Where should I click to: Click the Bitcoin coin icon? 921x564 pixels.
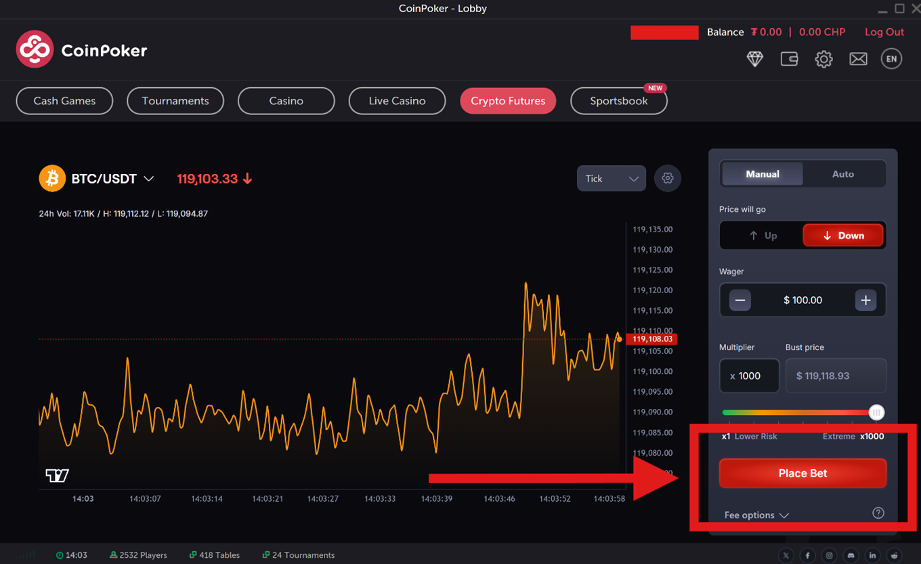(52, 179)
